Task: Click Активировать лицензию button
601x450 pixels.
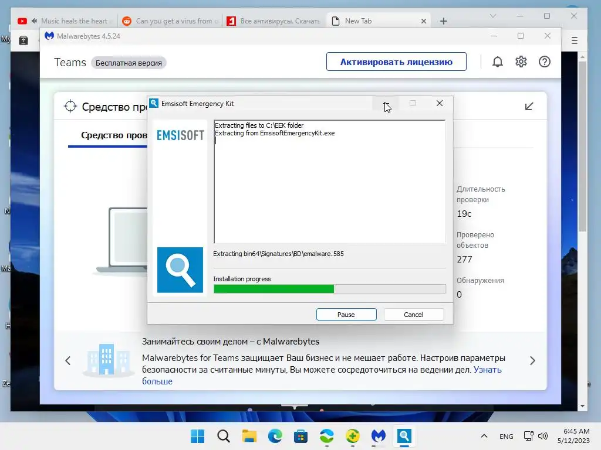Action: pyautogui.click(x=396, y=62)
